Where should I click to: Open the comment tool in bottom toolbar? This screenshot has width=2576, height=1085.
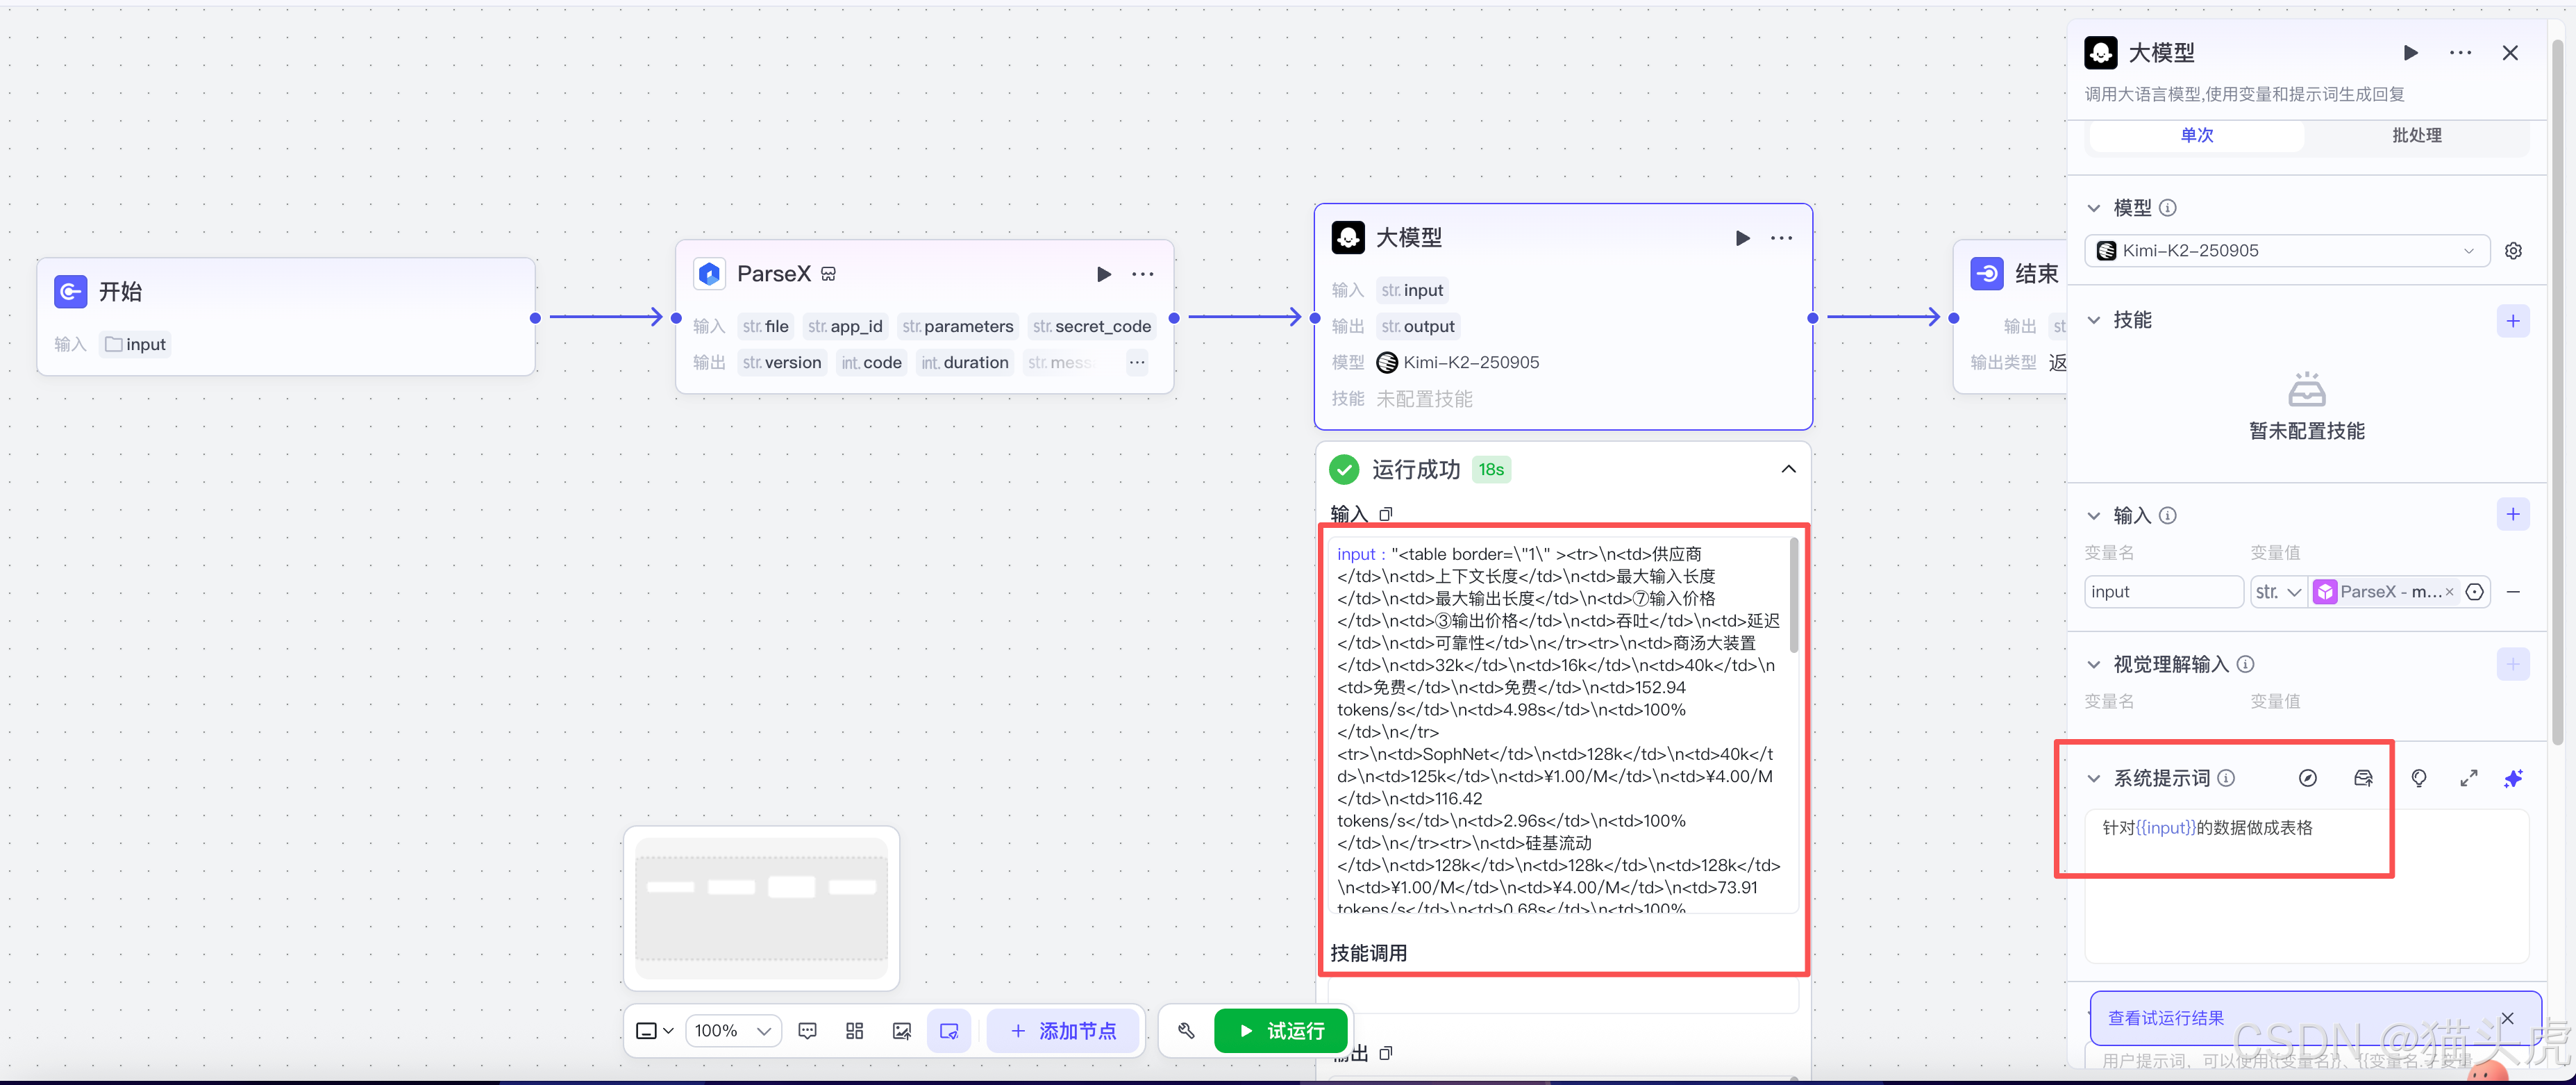point(807,1031)
